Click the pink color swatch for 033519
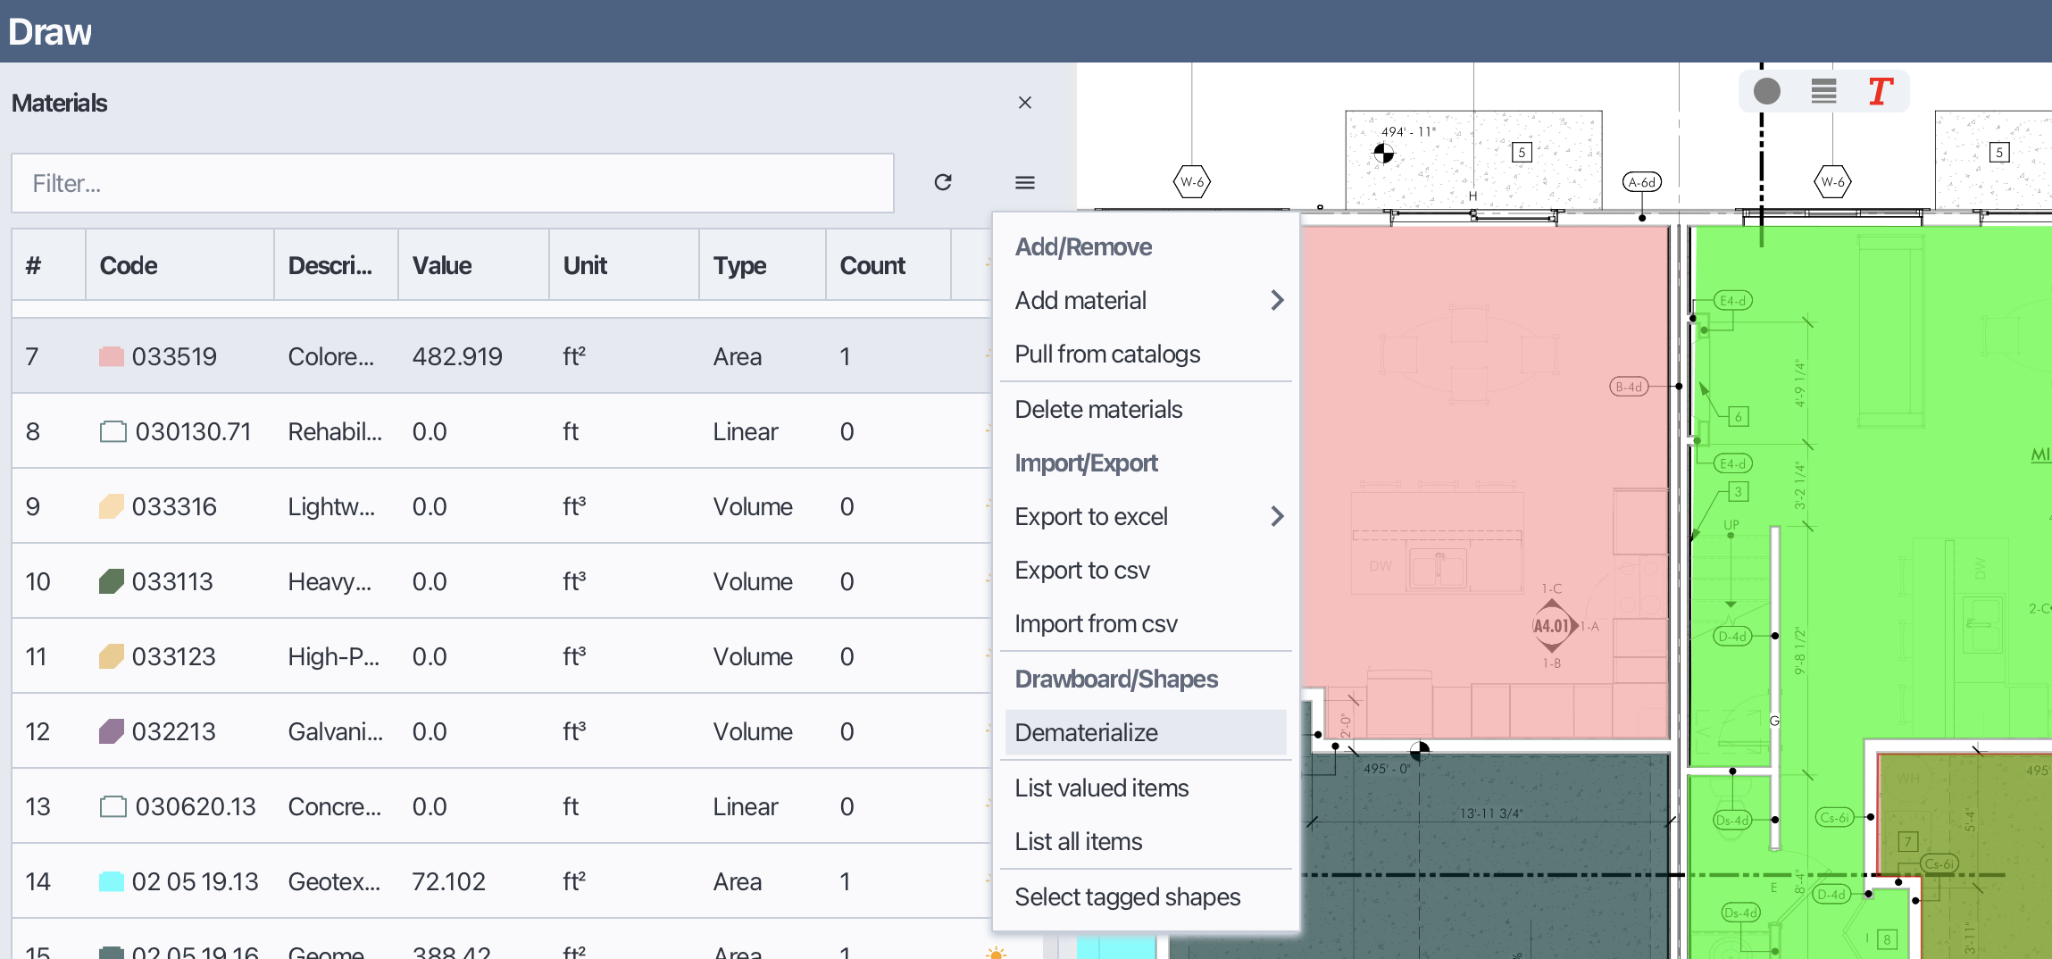Viewport: 2052px width, 959px height. (112, 357)
